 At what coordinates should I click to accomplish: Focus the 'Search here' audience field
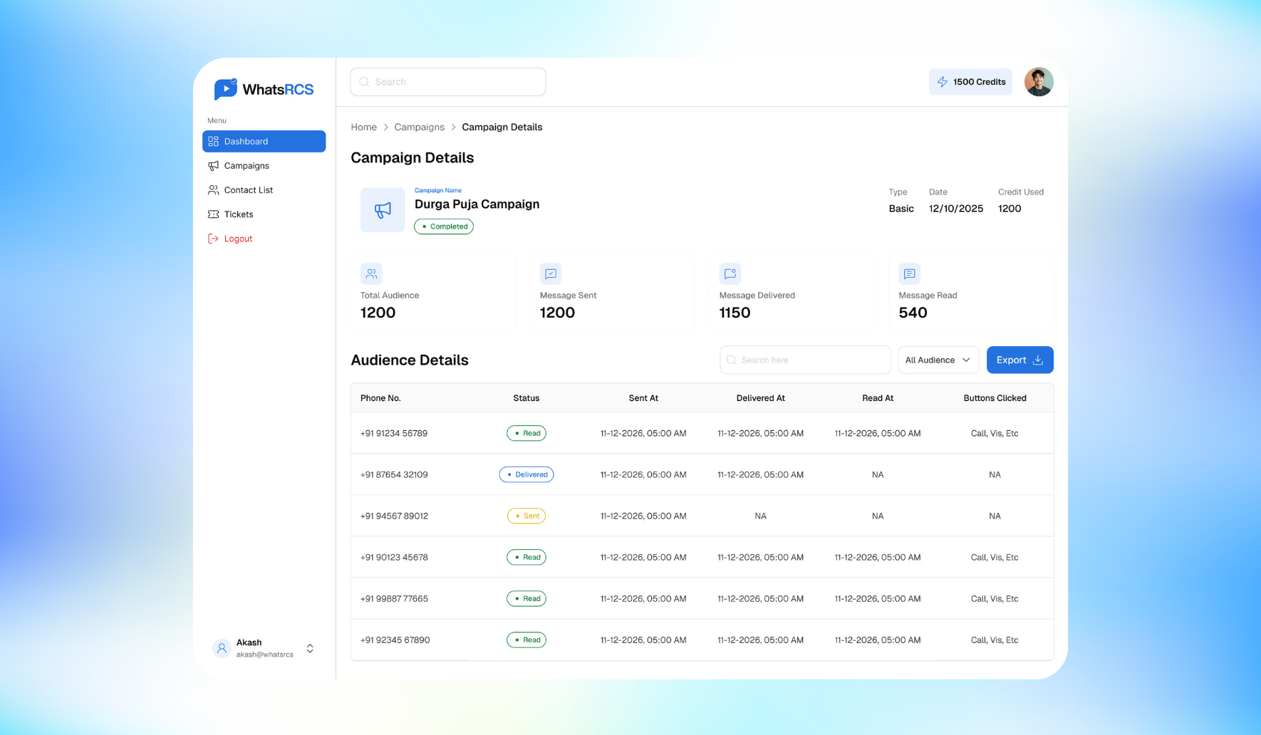pyautogui.click(x=806, y=360)
